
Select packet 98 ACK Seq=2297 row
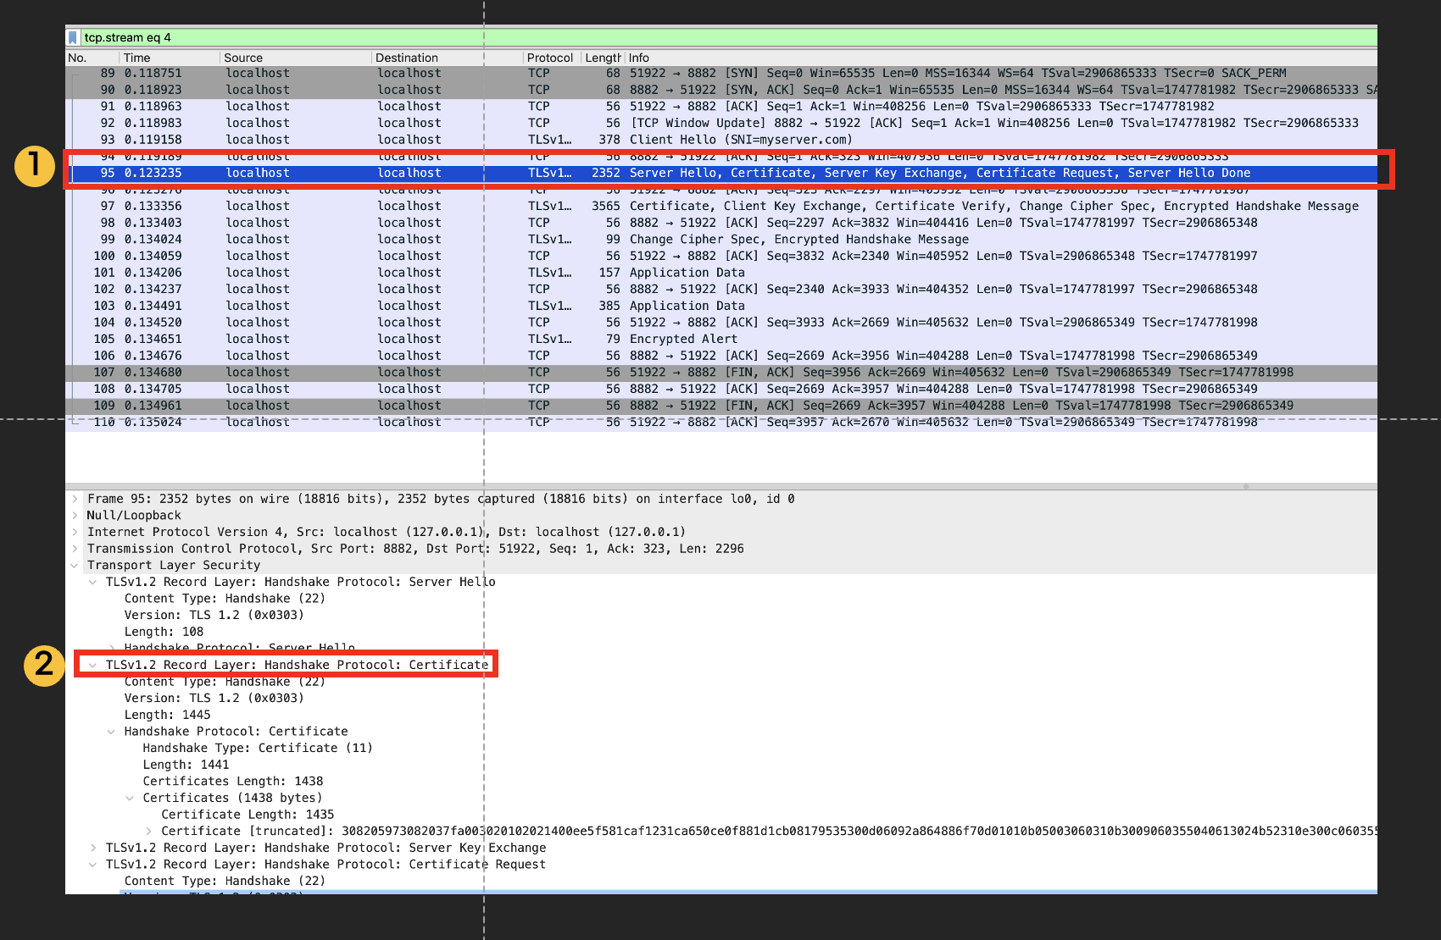(721, 223)
